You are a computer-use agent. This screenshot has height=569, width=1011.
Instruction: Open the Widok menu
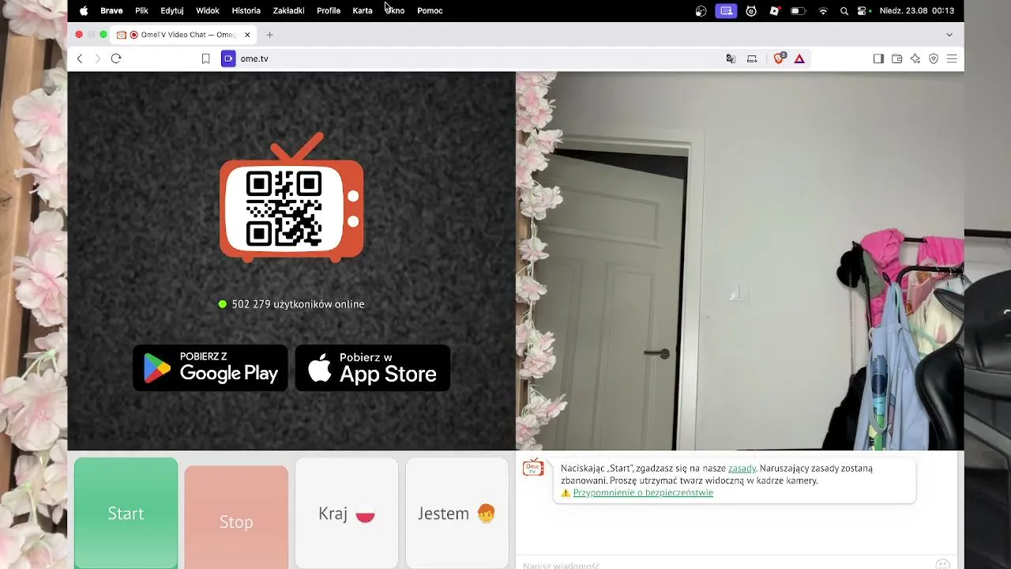pyautogui.click(x=208, y=11)
